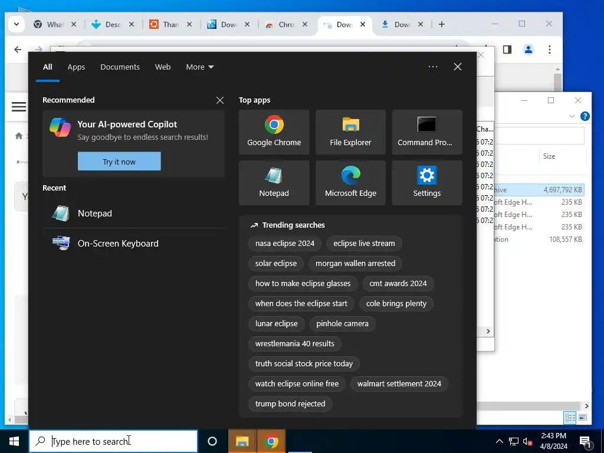Viewport: 604px width, 453px height.
Task: Search trending 'solar eclipse'
Action: tap(276, 264)
